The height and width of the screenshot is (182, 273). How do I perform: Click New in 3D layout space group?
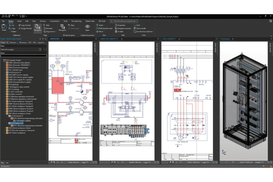(x=71, y=25)
